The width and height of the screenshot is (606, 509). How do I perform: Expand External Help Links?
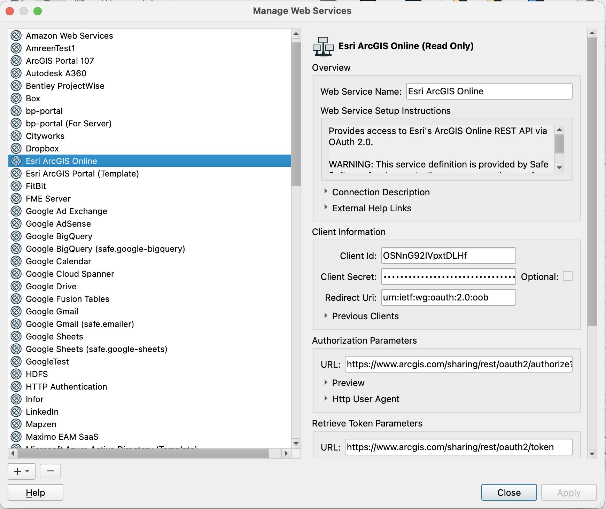click(x=326, y=207)
